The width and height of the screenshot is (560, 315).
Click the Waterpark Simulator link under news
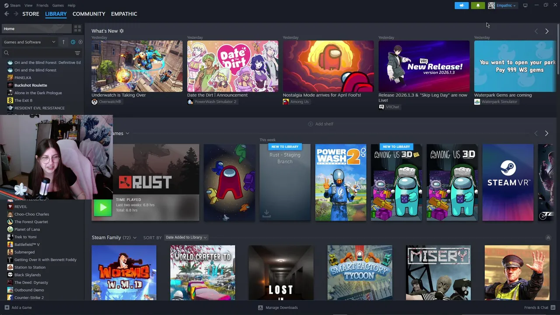496,102
